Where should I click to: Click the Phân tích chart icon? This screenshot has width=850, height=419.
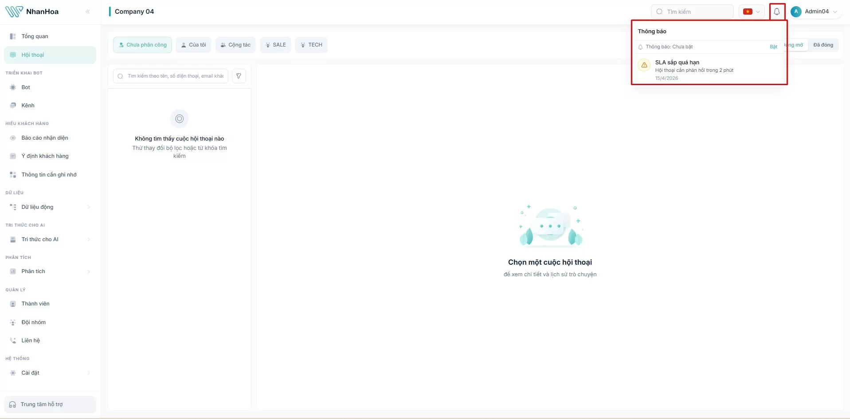click(13, 271)
